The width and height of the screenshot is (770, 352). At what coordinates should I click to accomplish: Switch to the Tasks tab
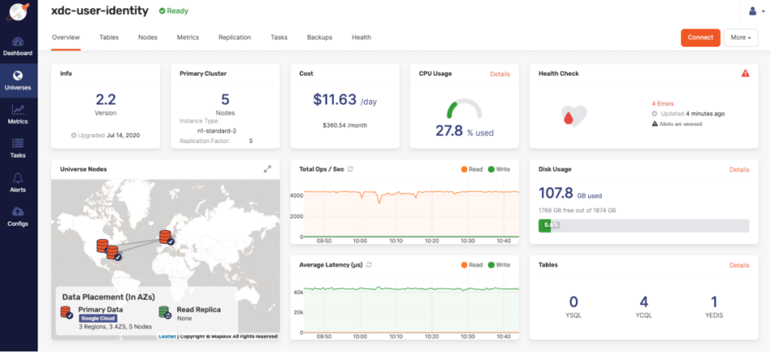coord(279,38)
